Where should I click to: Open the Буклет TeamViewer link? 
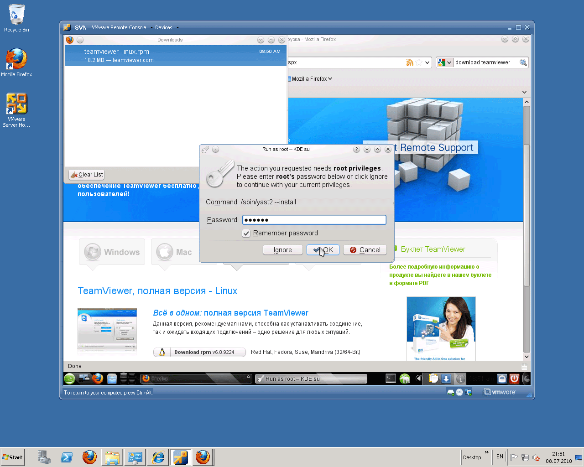coord(433,249)
